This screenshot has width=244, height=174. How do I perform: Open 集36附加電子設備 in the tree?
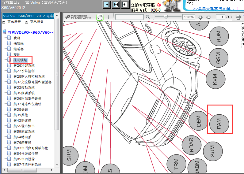tap(27, 98)
